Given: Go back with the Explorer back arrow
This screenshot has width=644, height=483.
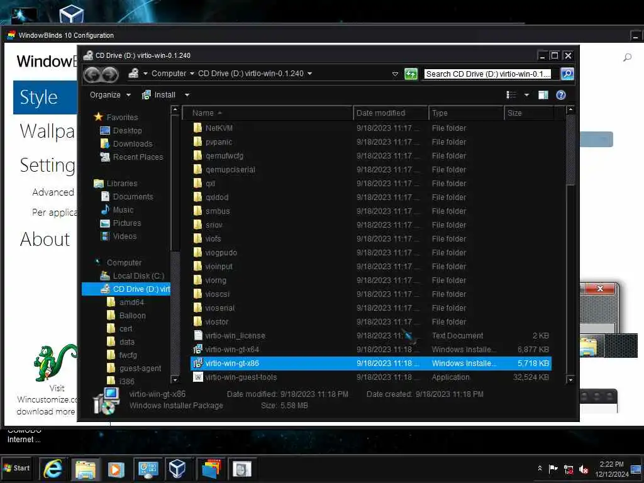Looking at the screenshot, I should tap(92, 74).
